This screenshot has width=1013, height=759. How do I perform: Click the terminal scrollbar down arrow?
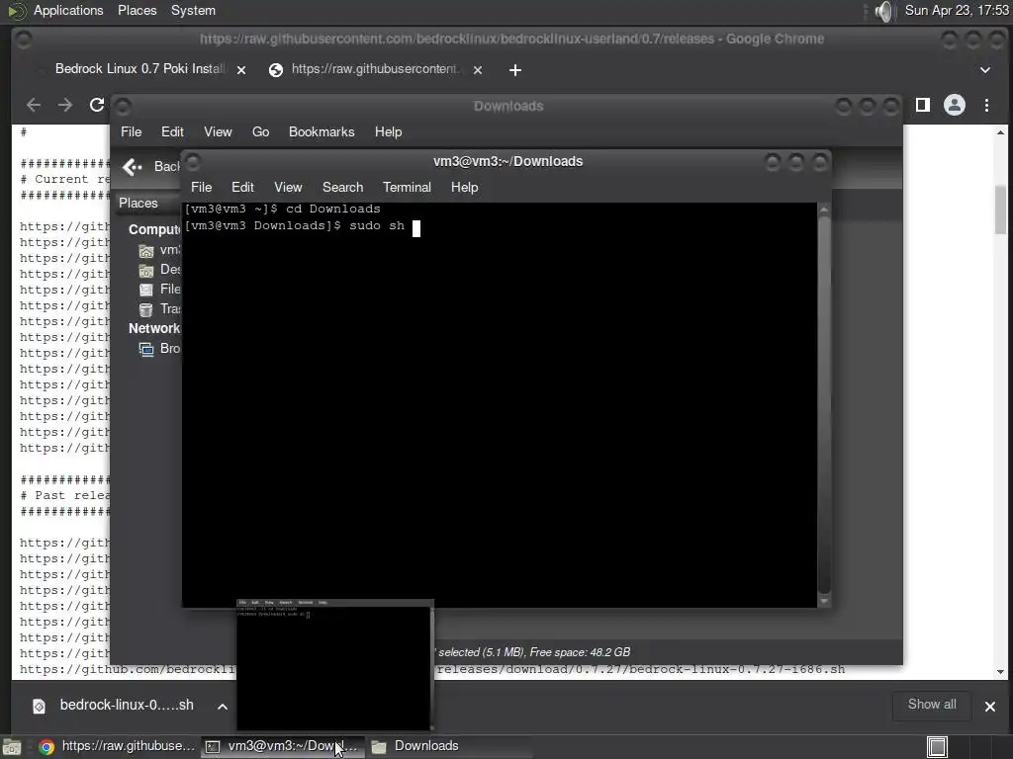coord(824,601)
